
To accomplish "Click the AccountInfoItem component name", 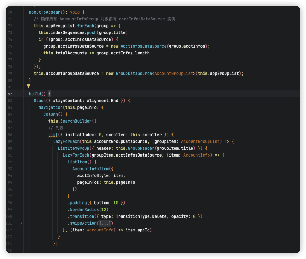I will point(90,169).
